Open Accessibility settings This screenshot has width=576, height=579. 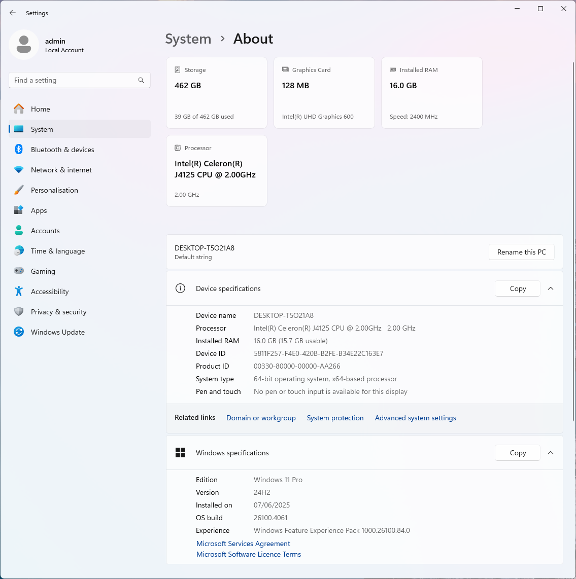tap(80, 292)
